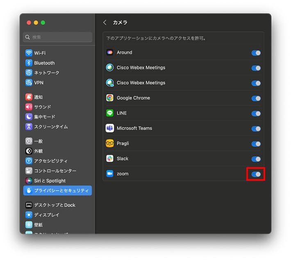Click the 通知 bell icon
The width and height of the screenshot is (291, 260).
(29, 97)
